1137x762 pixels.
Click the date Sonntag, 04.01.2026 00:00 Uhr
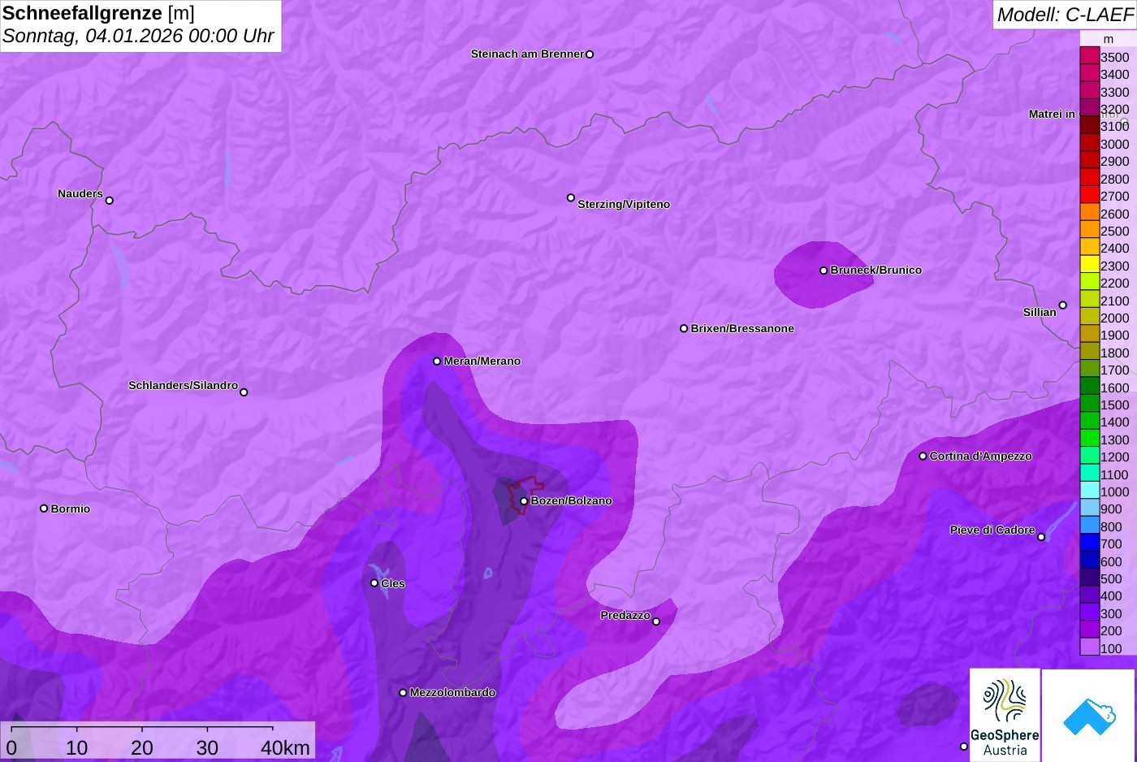pyautogui.click(x=138, y=37)
